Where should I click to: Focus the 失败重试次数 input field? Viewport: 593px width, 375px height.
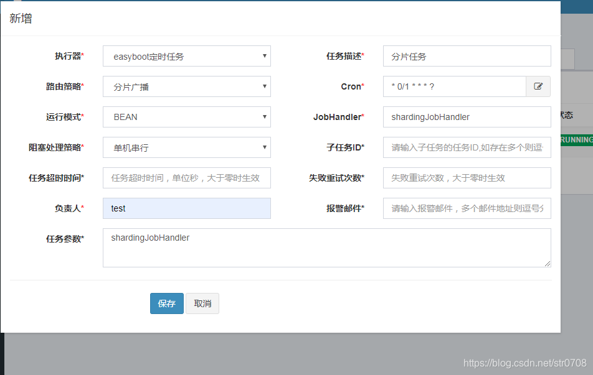[x=467, y=178]
